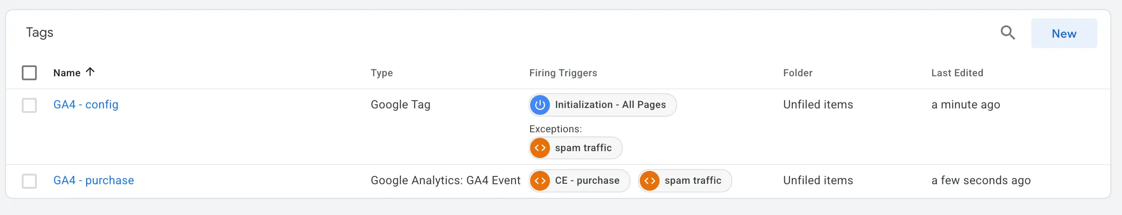This screenshot has height=215, width=1122.
Task: Click the orange code icon on spam traffic exception
Action: (x=540, y=148)
